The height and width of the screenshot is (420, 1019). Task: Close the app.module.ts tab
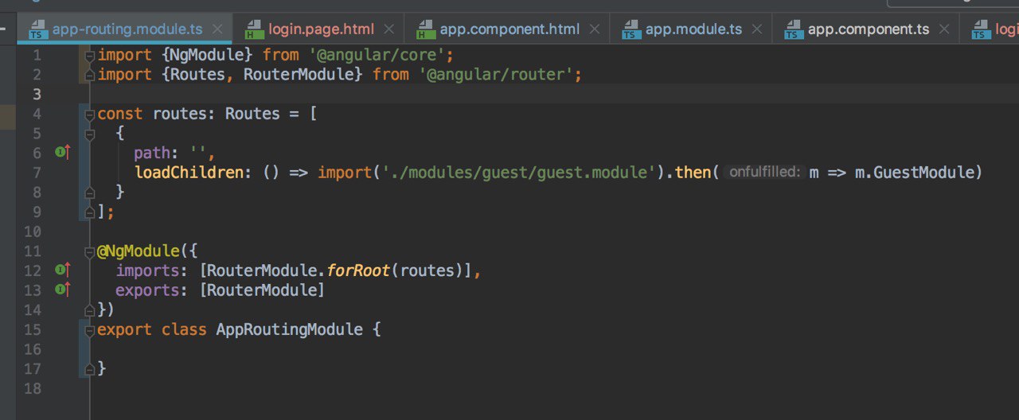[757, 29]
